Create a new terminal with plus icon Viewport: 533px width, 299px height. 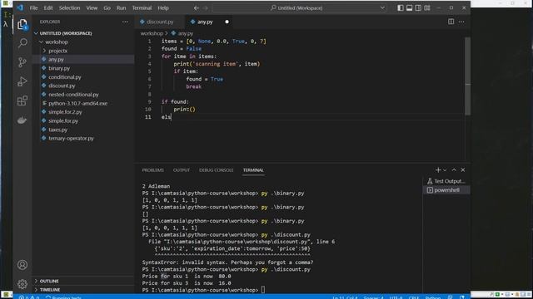[438, 169]
